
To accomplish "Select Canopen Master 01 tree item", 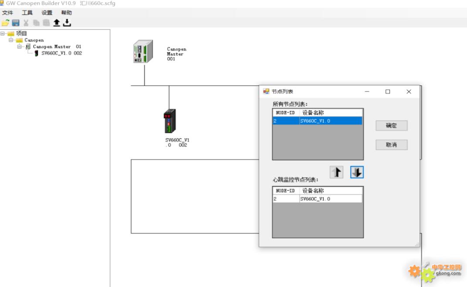I will click(x=57, y=47).
